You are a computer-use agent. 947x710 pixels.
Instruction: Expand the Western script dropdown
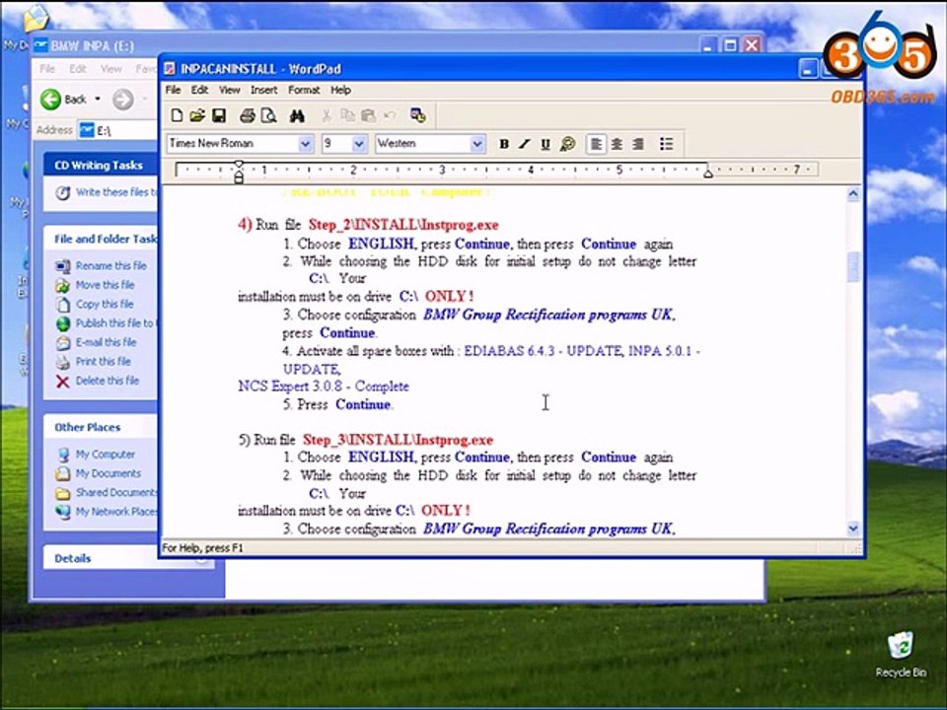click(477, 144)
